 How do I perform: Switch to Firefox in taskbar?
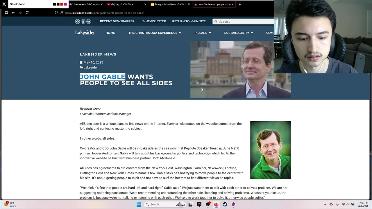[x=216, y=204]
